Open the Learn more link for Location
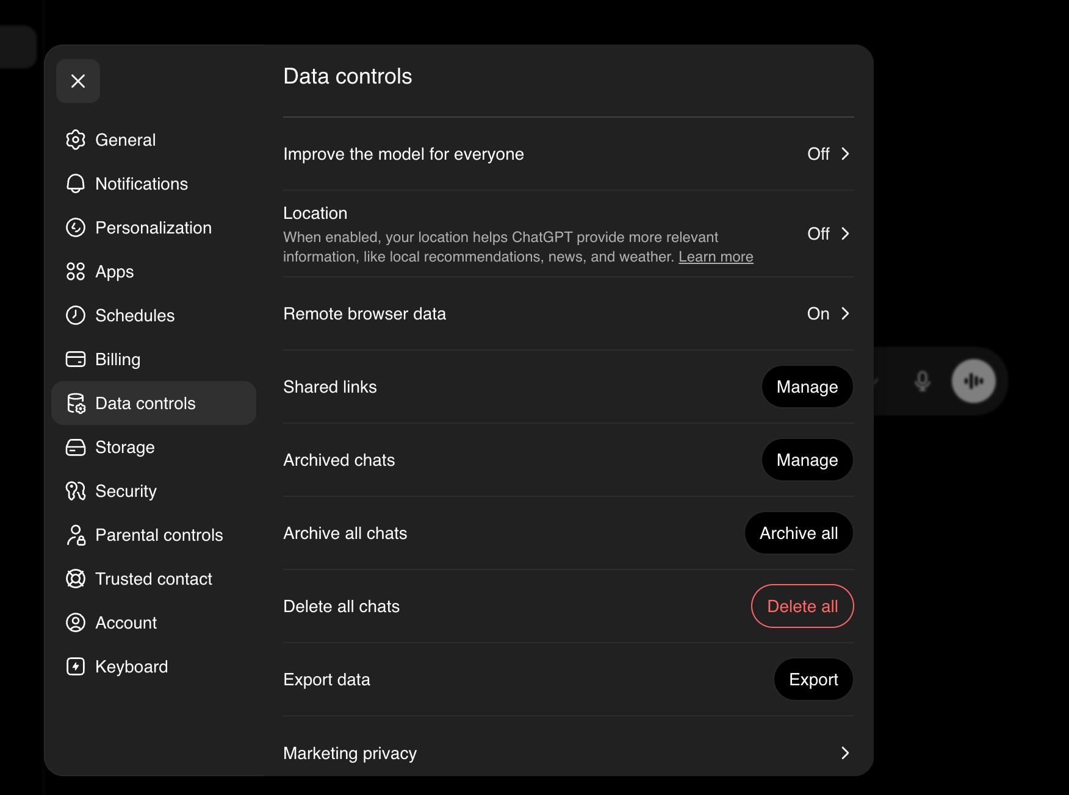The width and height of the screenshot is (1069, 795). click(716, 257)
